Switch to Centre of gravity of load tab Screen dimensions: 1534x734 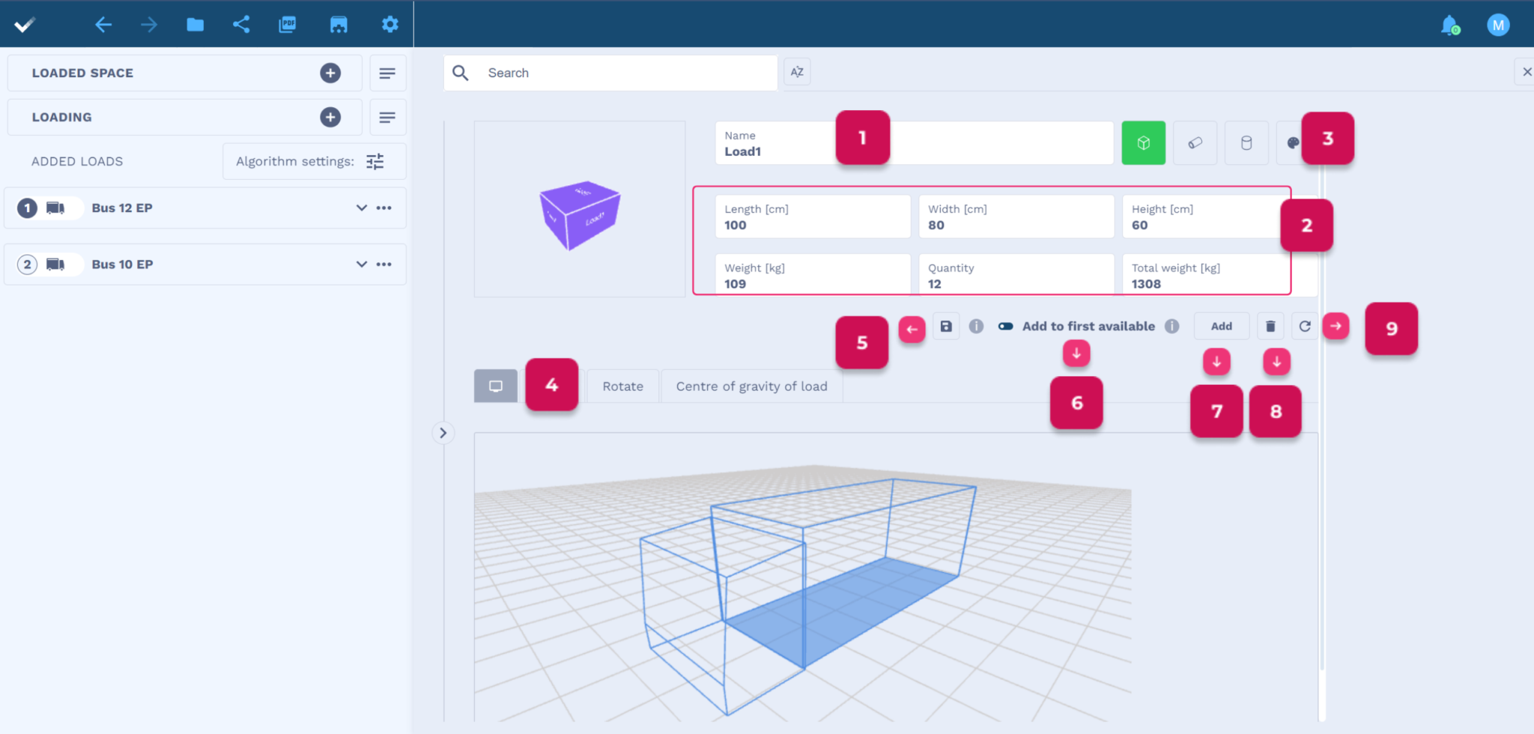point(752,386)
